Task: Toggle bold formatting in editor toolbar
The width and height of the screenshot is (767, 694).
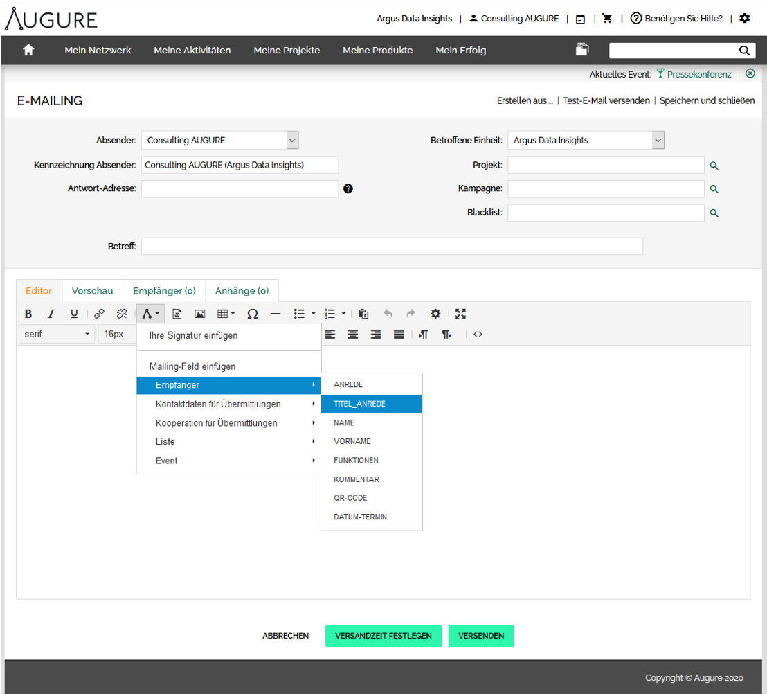Action: 28,314
